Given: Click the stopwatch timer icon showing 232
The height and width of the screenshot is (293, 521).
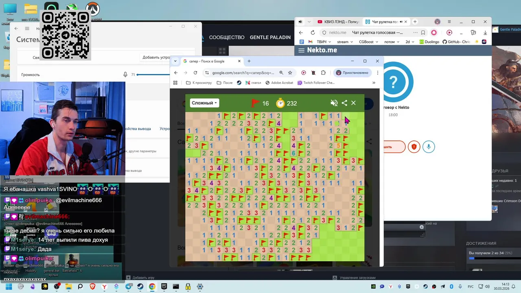Looking at the screenshot, I should pos(280,103).
